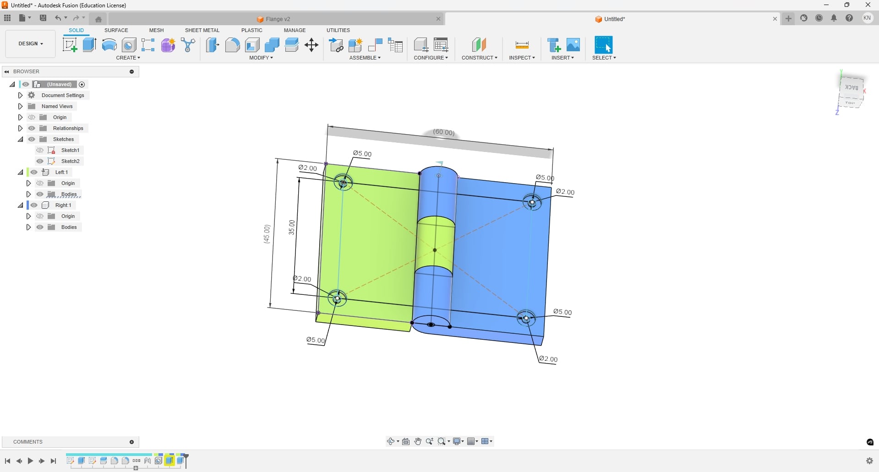Image resolution: width=879 pixels, height=472 pixels.
Task: Start the Hole tool
Action: (129, 45)
